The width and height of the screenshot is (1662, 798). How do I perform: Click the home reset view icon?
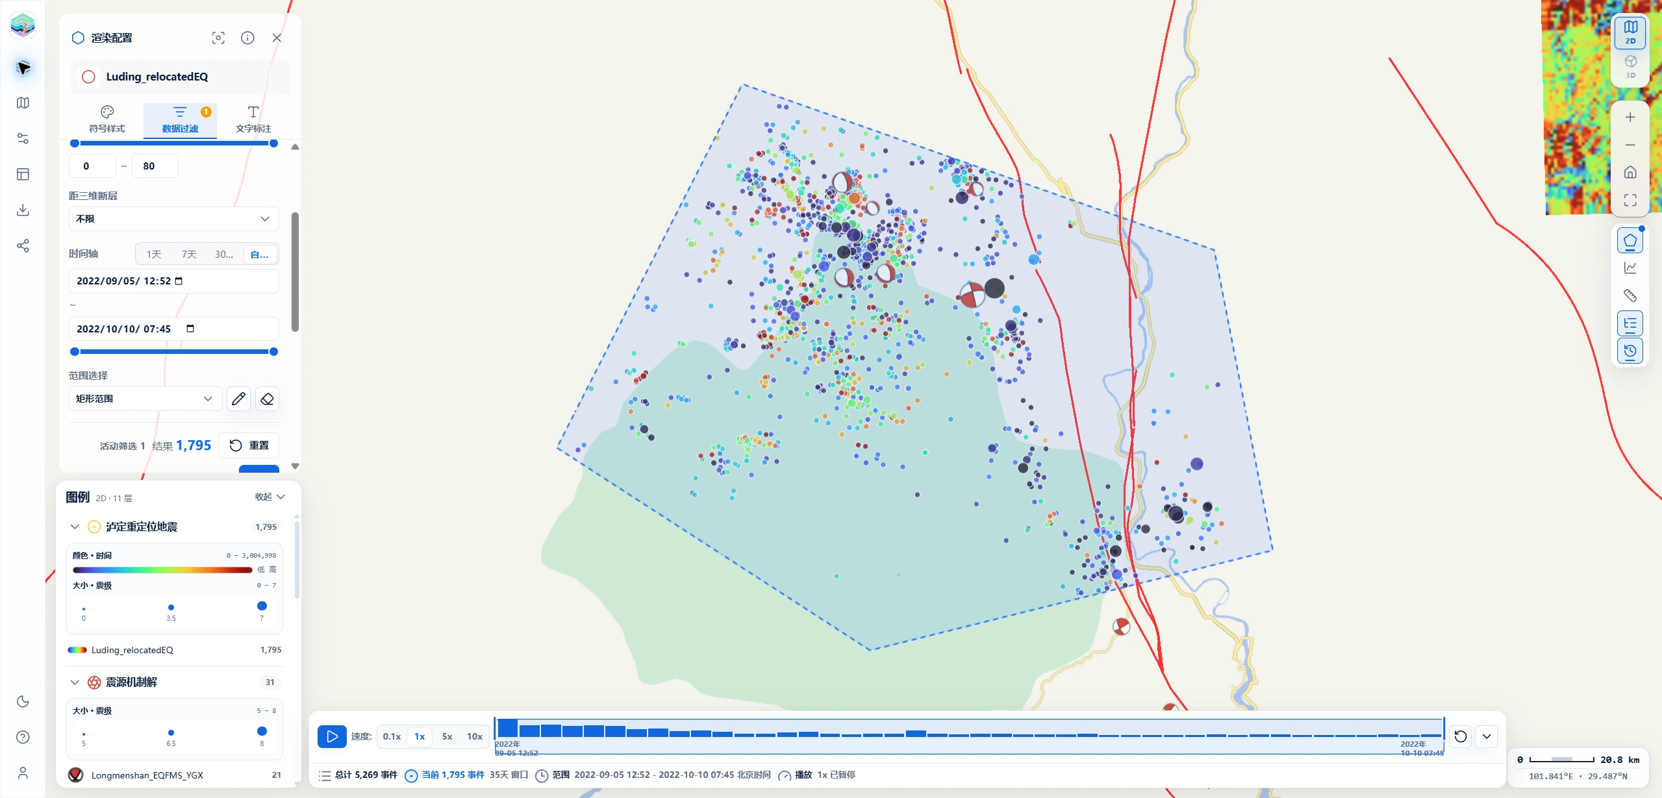(1630, 172)
